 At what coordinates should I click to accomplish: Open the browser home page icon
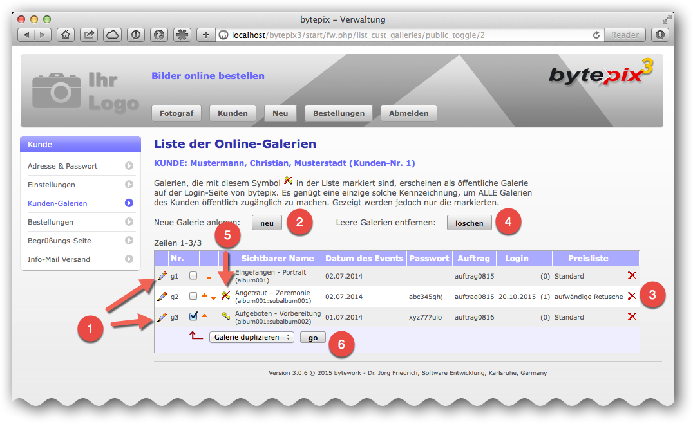click(x=66, y=35)
